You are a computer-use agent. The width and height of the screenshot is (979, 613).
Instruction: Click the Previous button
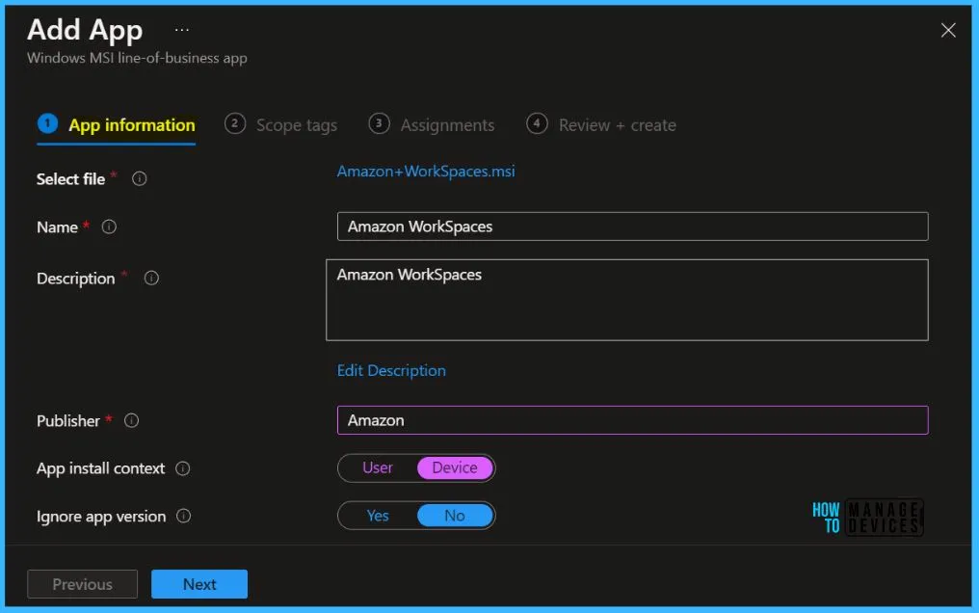tap(83, 584)
